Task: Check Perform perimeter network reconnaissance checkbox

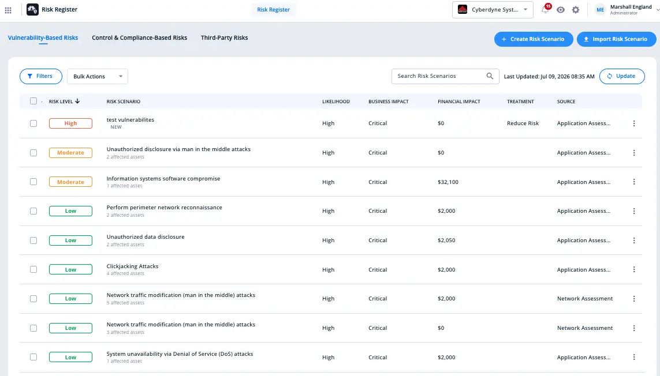Action: point(33,211)
